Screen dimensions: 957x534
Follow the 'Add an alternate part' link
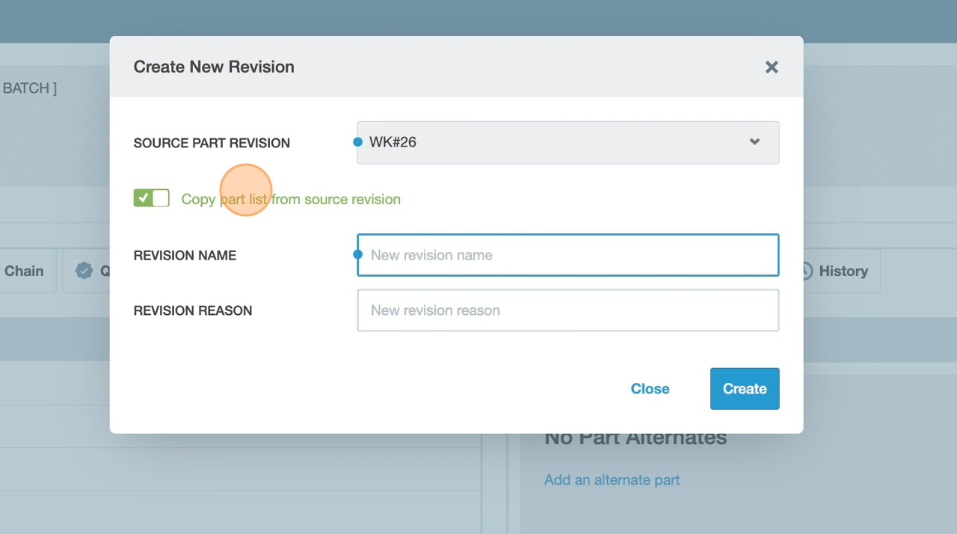point(612,480)
